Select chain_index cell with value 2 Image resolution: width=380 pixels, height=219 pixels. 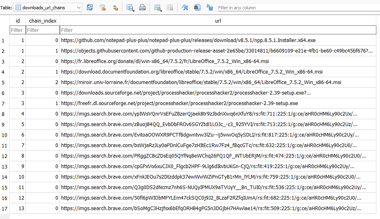coord(43,82)
